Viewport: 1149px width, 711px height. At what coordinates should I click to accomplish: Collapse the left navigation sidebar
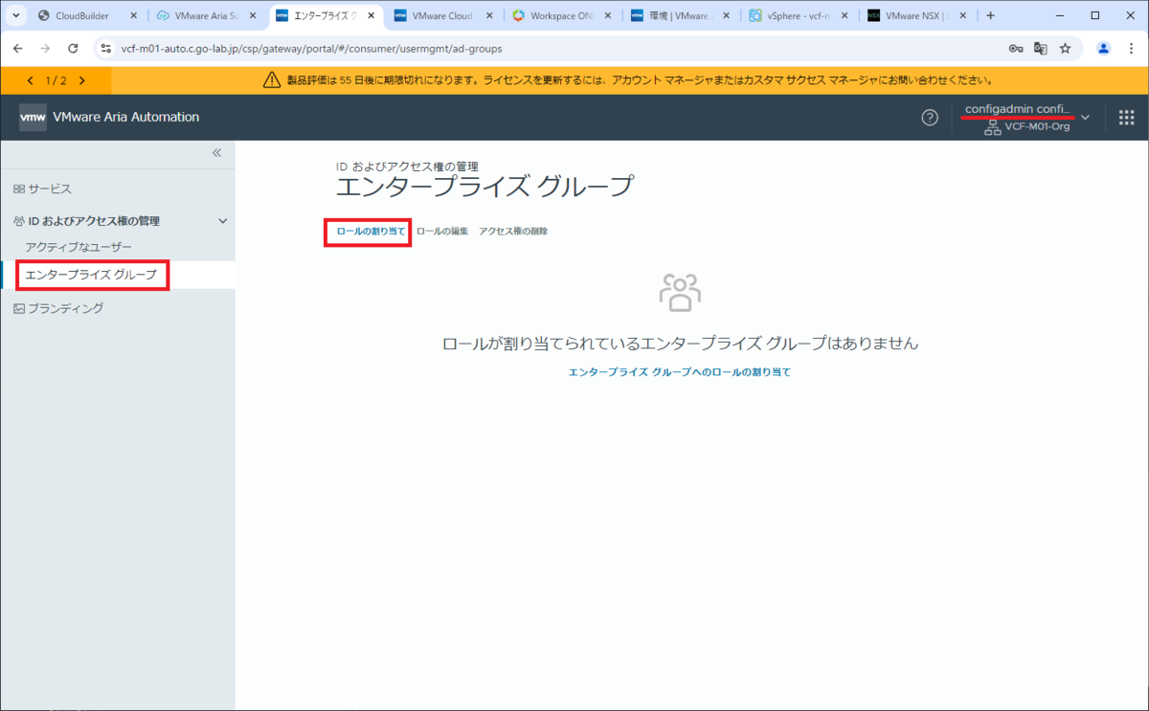pos(216,153)
